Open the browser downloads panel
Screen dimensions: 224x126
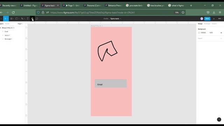coord(214,13)
